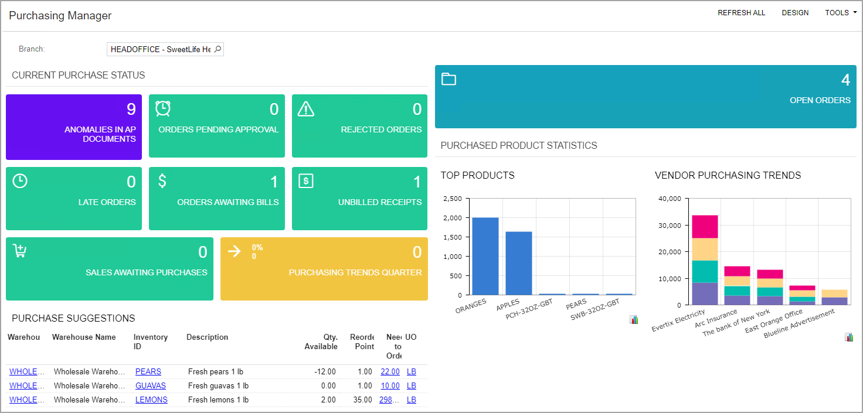Image resolution: width=863 pixels, height=413 pixels.
Task: Click the 10.00 need-to-order link for guavas
Action: click(x=390, y=385)
